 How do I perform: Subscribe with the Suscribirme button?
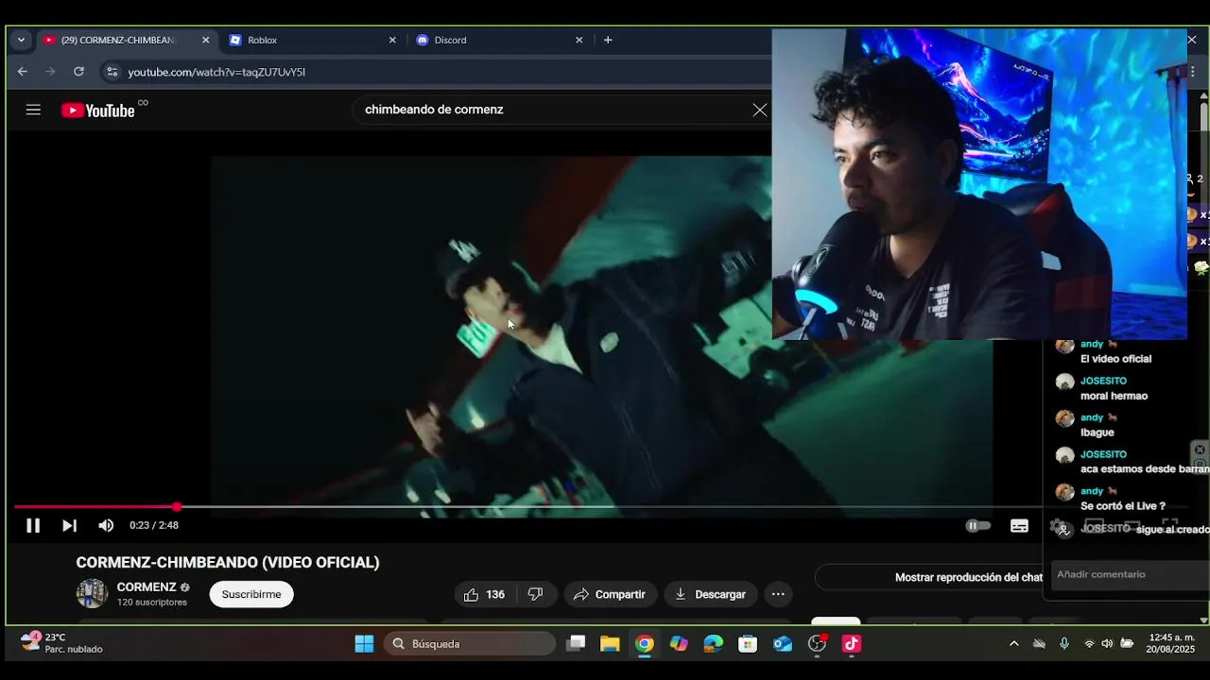[x=251, y=594]
